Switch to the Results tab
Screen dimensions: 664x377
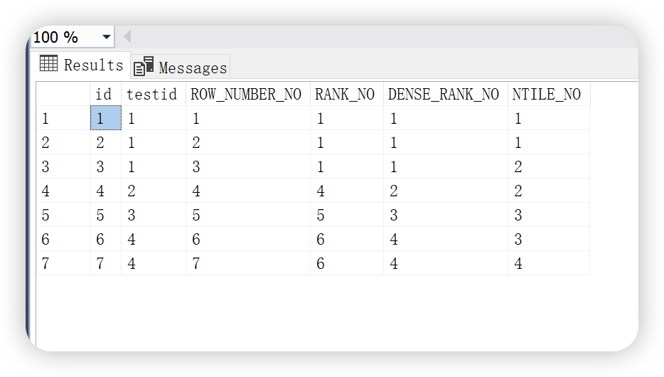(x=82, y=65)
